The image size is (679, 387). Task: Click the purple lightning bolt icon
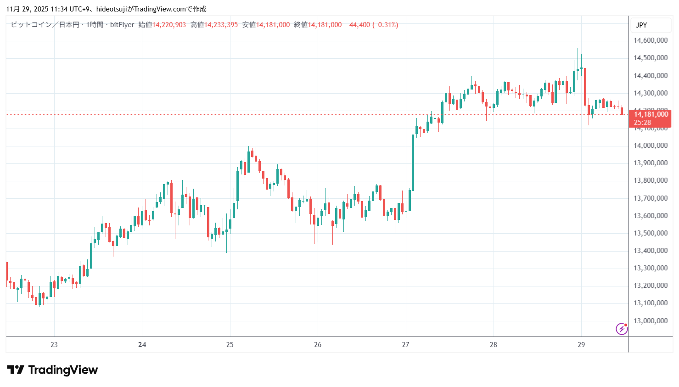tap(622, 329)
